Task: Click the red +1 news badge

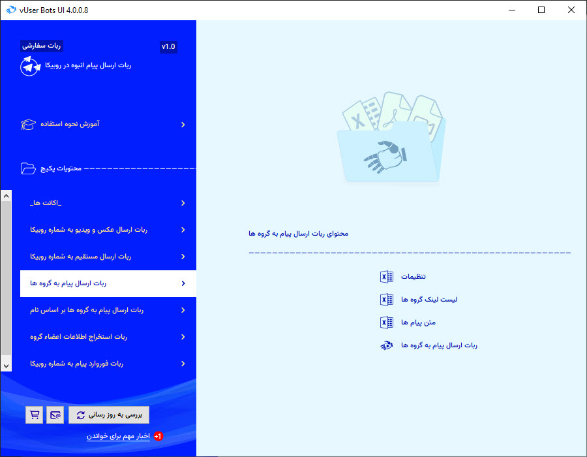Action: [x=158, y=436]
